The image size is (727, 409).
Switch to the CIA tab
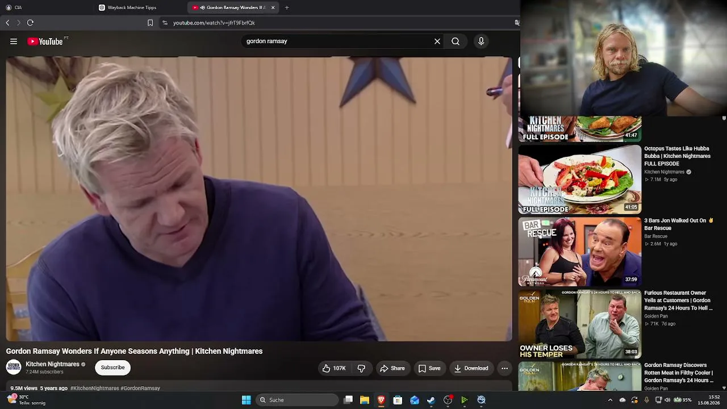[x=45, y=7]
